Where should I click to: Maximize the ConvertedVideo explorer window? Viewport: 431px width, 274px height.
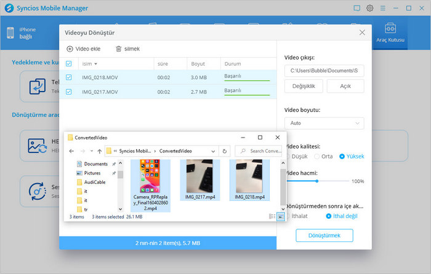[x=260, y=138]
